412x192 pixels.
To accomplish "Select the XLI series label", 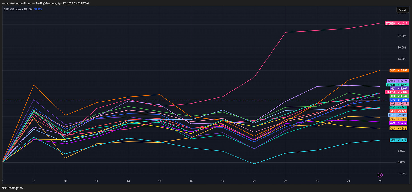I will tap(393, 104).
